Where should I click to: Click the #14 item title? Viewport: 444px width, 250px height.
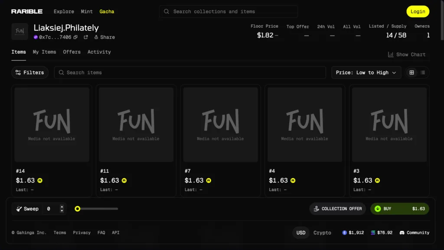pos(20,171)
